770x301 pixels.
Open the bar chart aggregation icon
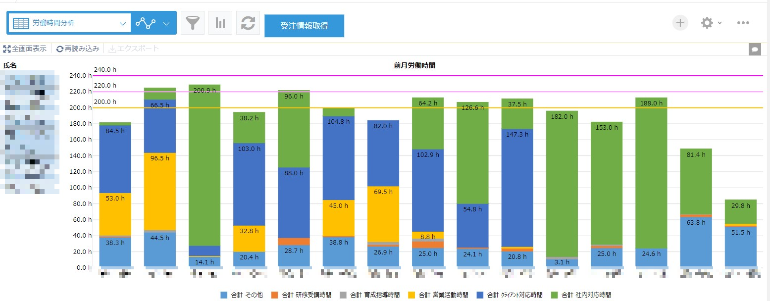(x=220, y=23)
